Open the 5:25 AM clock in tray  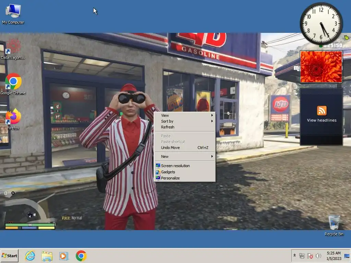pyautogui.click(x=334, y=256)
